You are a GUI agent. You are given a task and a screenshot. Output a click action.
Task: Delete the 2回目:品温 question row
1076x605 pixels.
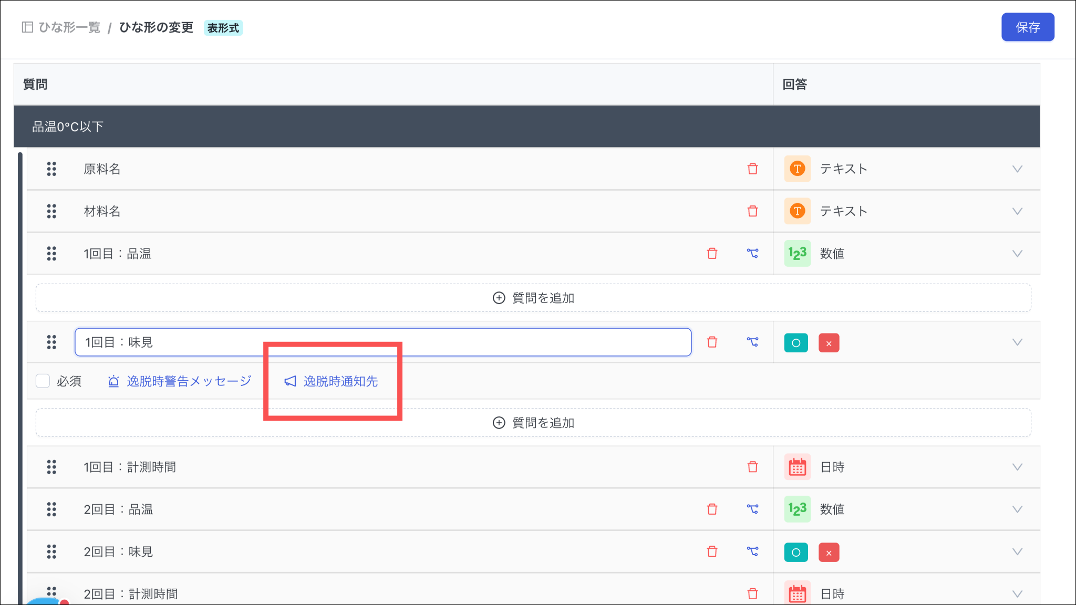click(x=712, y=509)
